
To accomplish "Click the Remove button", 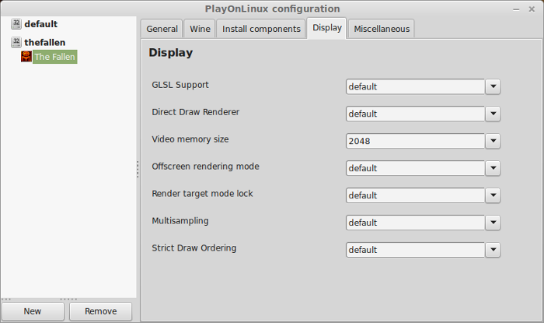I will click(100, 311).
